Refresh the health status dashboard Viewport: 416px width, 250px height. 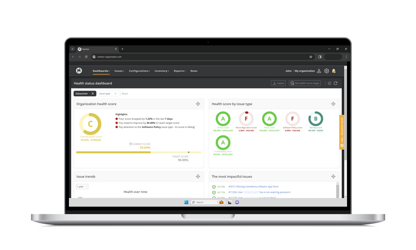pos(336,83)
